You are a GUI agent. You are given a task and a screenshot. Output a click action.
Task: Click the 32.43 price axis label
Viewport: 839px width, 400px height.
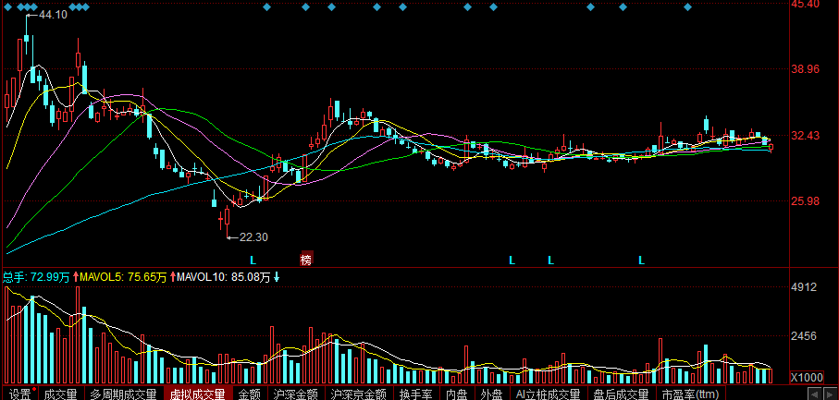tap(808, 135)
